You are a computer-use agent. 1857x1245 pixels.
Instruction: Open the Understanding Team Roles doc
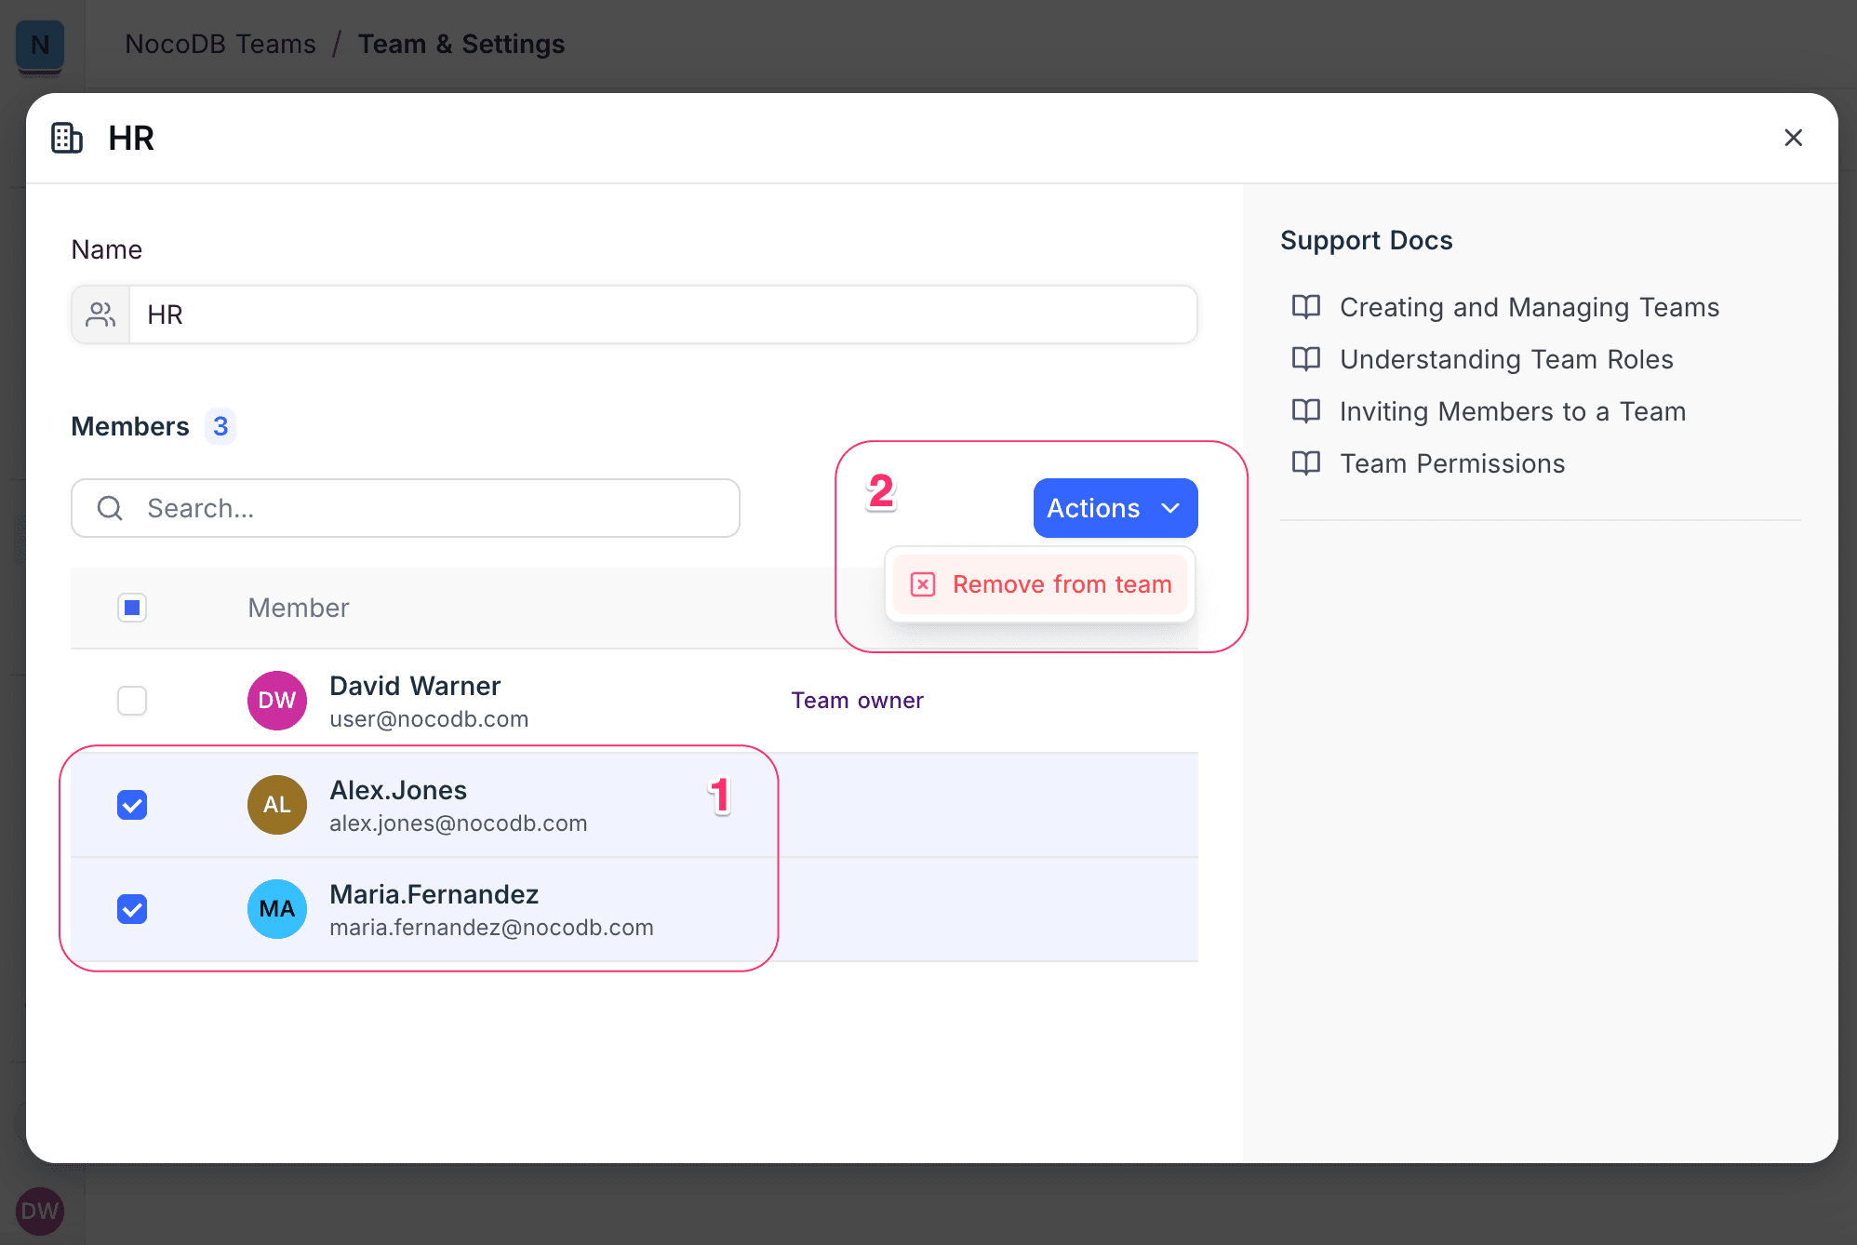pyautogui.click(x=1505, y=359)
